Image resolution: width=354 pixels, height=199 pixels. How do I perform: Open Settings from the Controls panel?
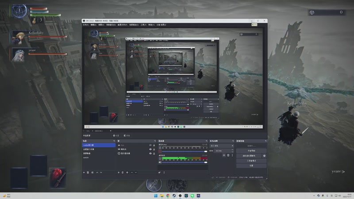(x=251, y=165)
